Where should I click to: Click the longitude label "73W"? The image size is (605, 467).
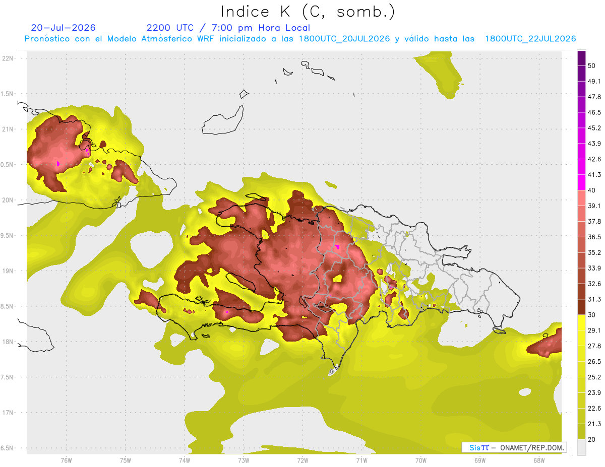[244, 460]
